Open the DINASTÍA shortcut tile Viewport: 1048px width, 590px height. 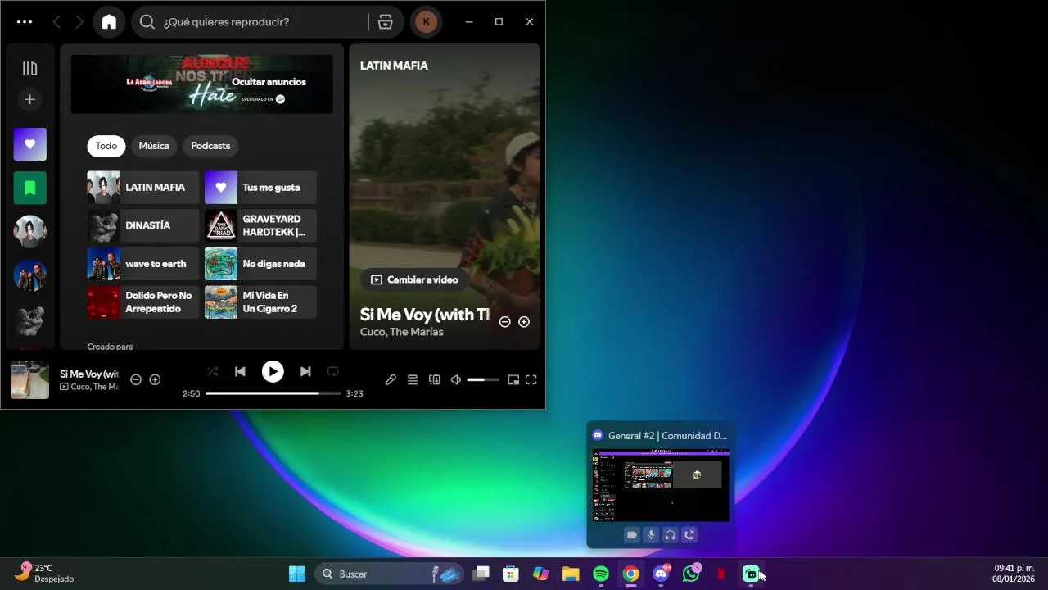tap(143, 225)
